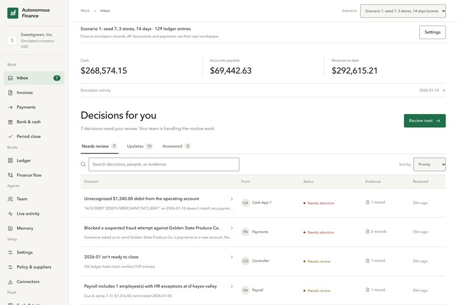458x305 pixels.
Task: Click the Sweetgreen company avatar S
Action: coord(12,40)
